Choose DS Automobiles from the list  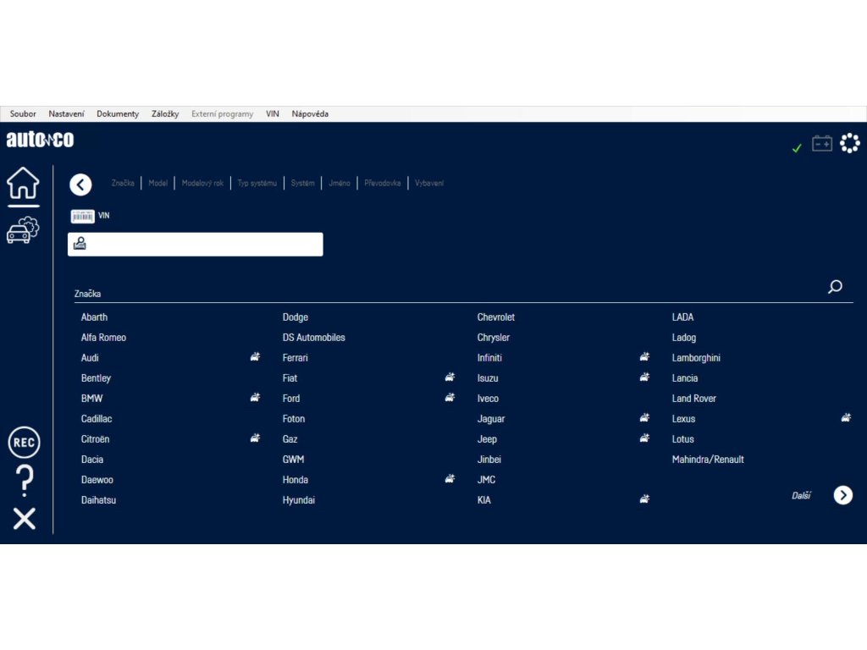click(314, 338)
